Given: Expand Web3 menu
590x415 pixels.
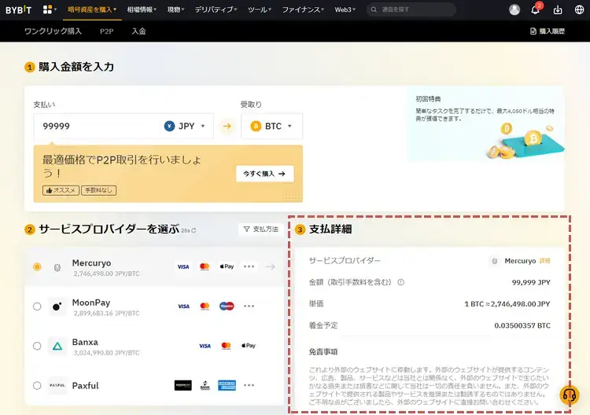Looking at the screenshot, I should point(345,9).
